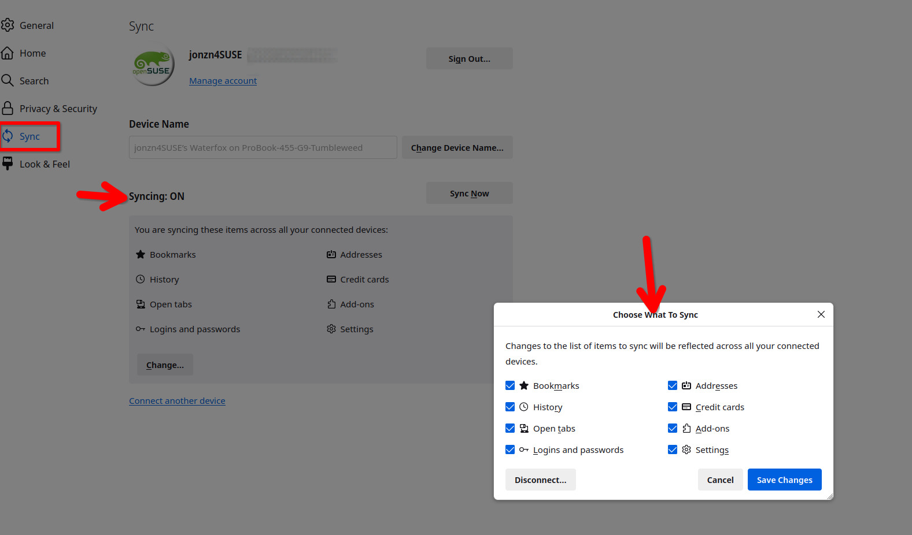Click the Device Name text field
The width and height of the screenshot is (912, 535).
(263, 147)
